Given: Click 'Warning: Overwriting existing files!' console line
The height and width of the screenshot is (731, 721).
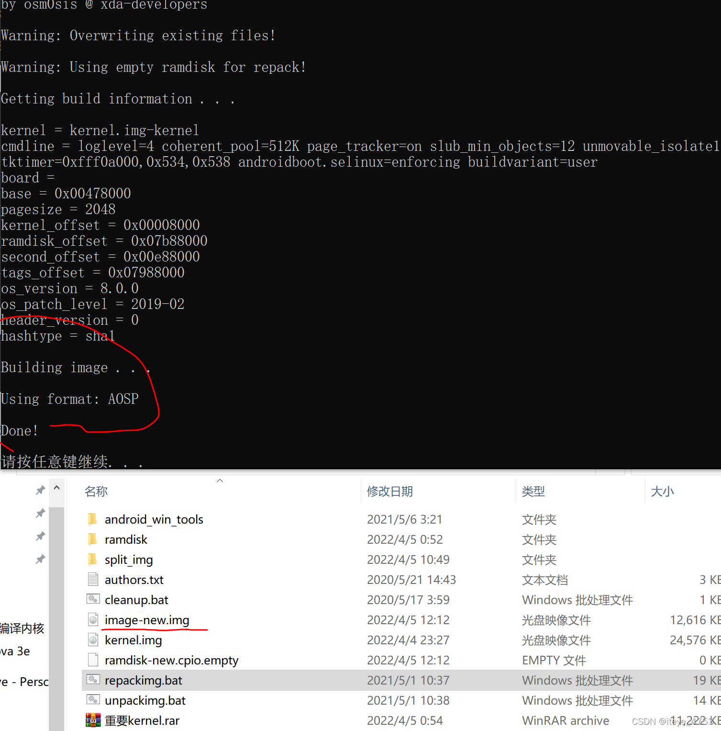Looking at the screenshot, I should click(x=138, y=35).
